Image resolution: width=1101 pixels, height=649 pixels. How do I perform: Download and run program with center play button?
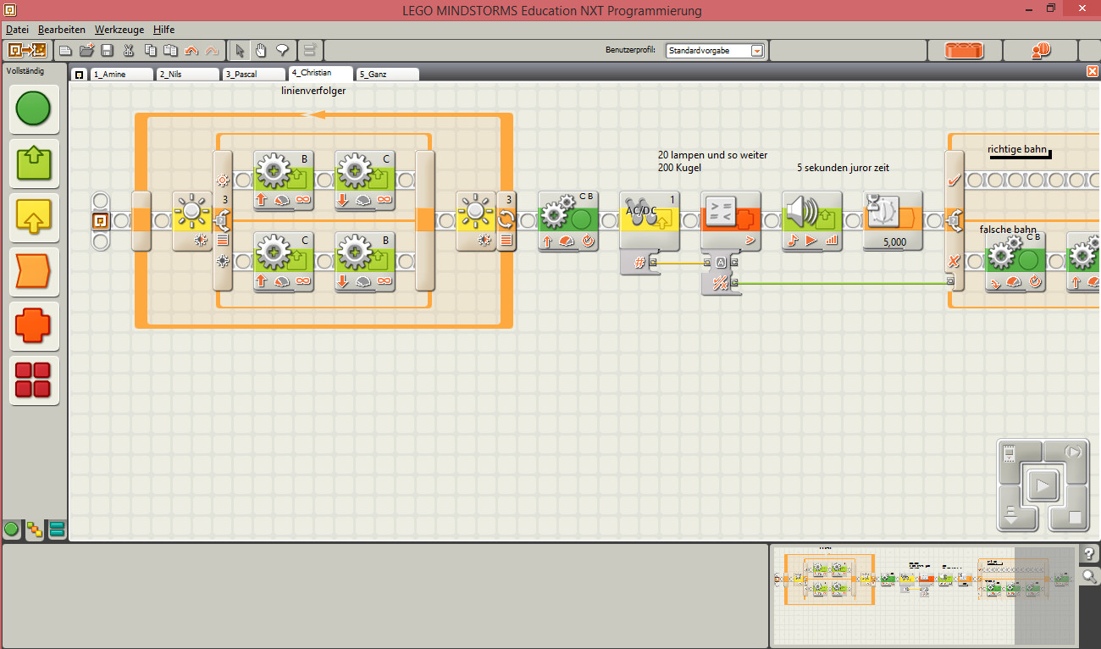(x=1043, y=486)
